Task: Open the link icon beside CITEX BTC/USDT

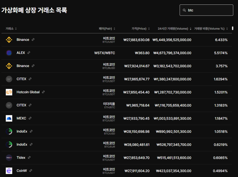Action: 30,79
